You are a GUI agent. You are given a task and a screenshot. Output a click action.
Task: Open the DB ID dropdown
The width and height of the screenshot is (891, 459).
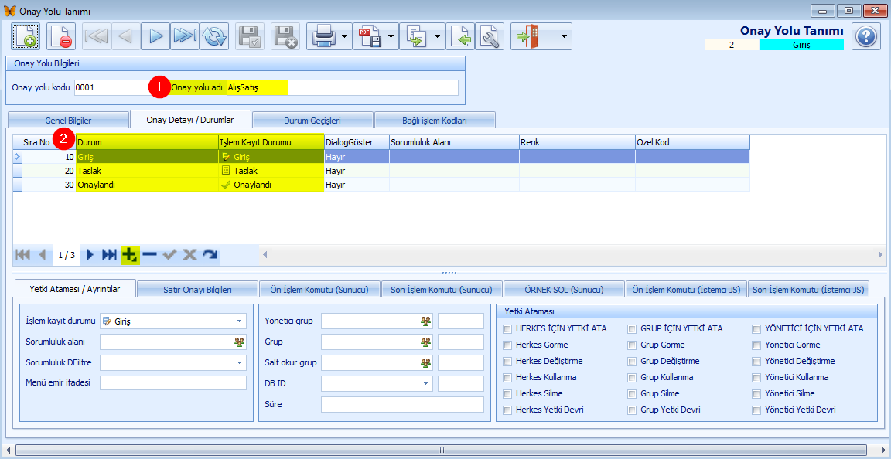point(425,384)
